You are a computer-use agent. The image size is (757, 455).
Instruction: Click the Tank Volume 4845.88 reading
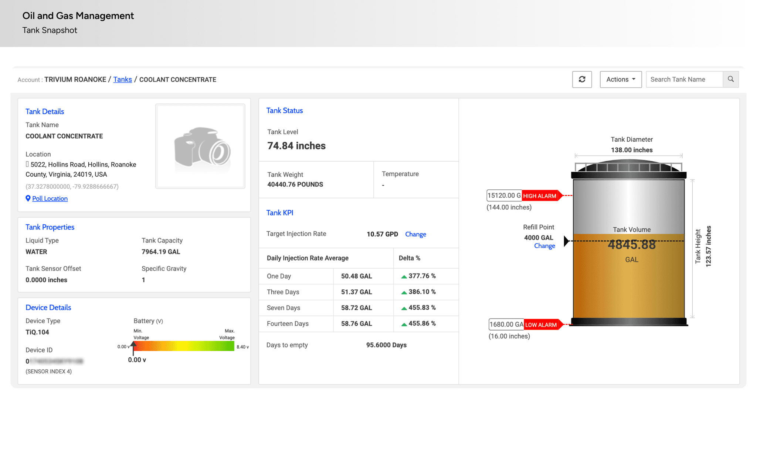631,245
